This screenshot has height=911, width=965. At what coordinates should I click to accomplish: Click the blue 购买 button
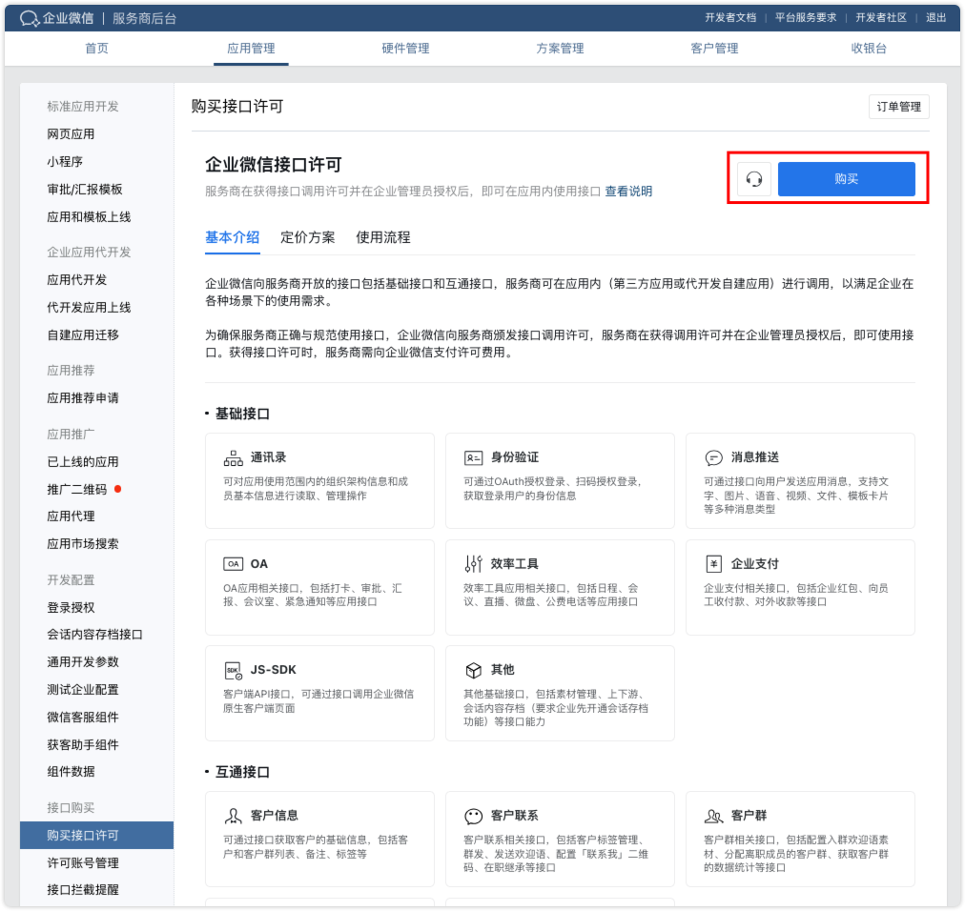pyautogui.click(x=846, y=179)
